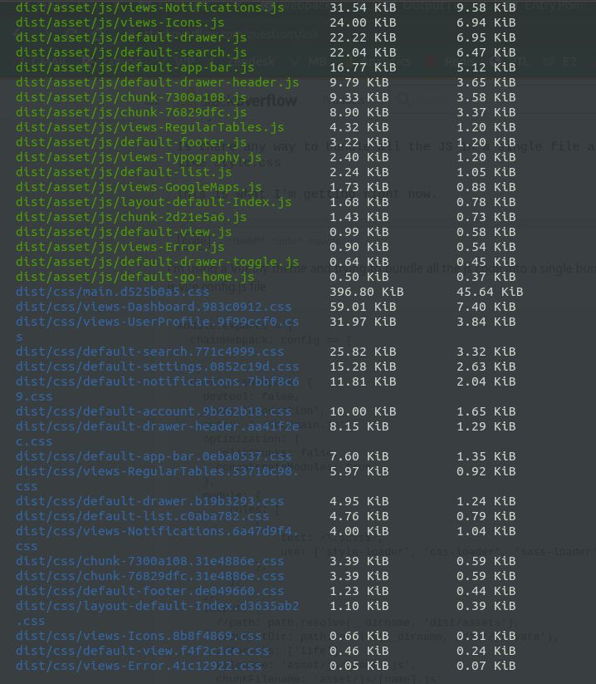The height and width of the screenshot is (684, 596).
Task: Click the dist/css/default-app-bar.0eba0537.css path
Action: pyautogui.click(x=154, y=456)
